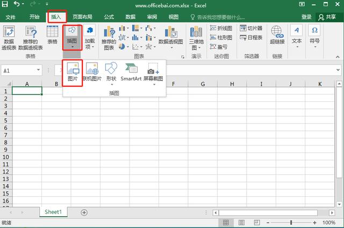Insert 盈亏 win/loss sparkline

tap(219, 47)
